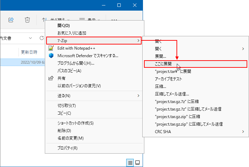Select 展開... in 7-Zip submenu
This screenshot has height=167, width=249.
[x=196, y=56]
